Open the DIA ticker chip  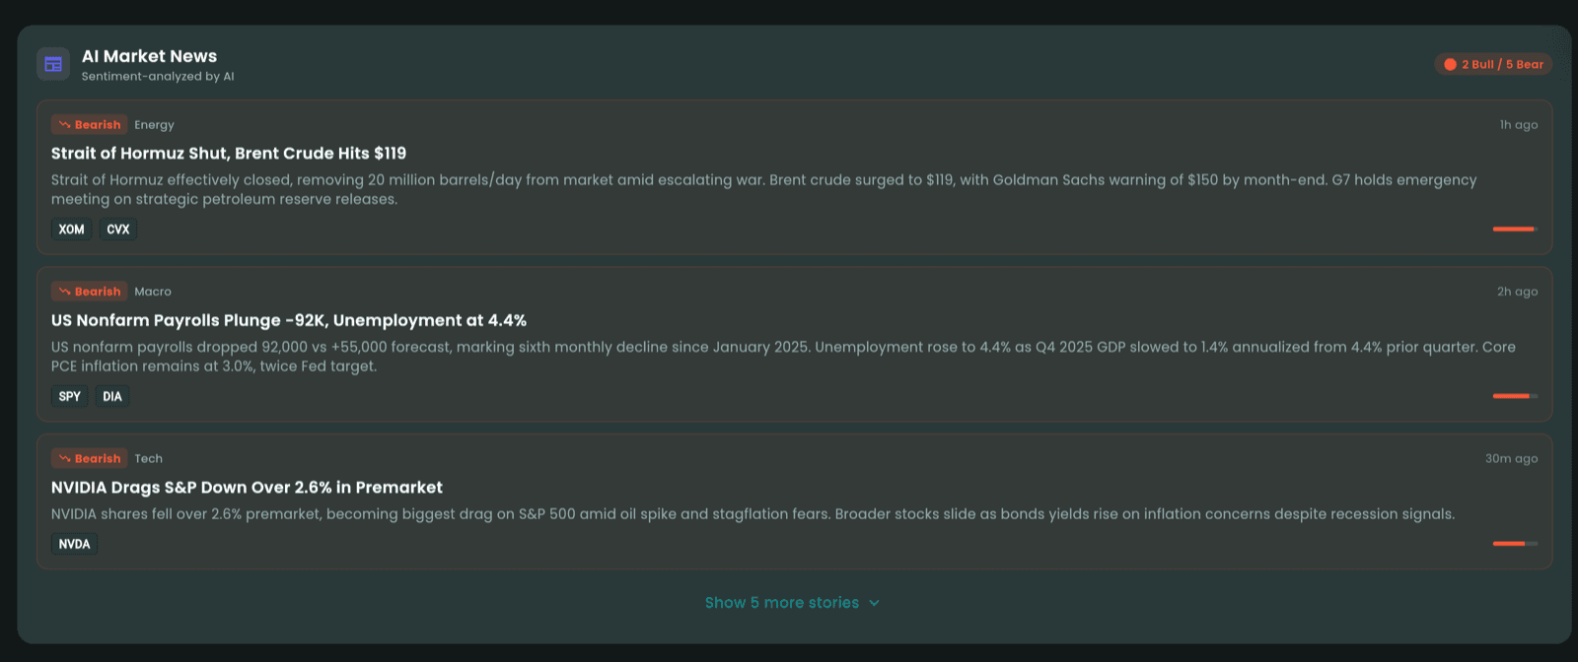click(112, 397)
